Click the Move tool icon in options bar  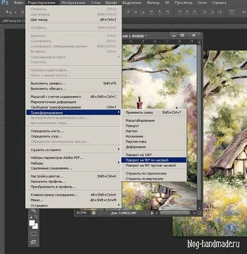(9, 12)
